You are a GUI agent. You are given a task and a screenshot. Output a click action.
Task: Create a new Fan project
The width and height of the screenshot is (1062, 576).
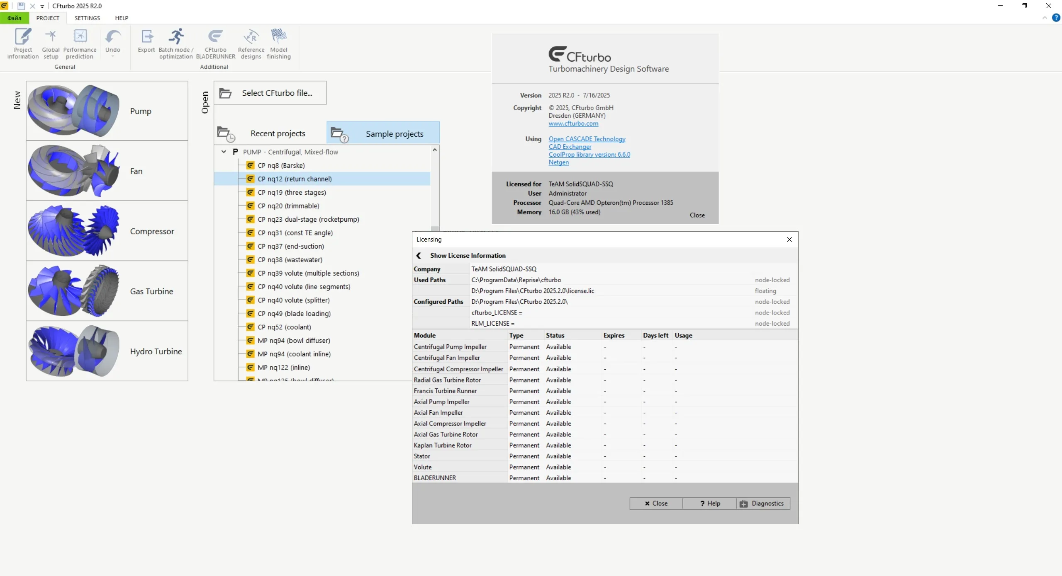pyautogui.click(x=107, y=171)
